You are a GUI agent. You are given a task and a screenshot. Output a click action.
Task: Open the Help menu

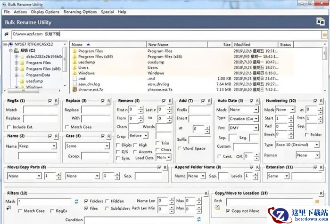point(122,12)
